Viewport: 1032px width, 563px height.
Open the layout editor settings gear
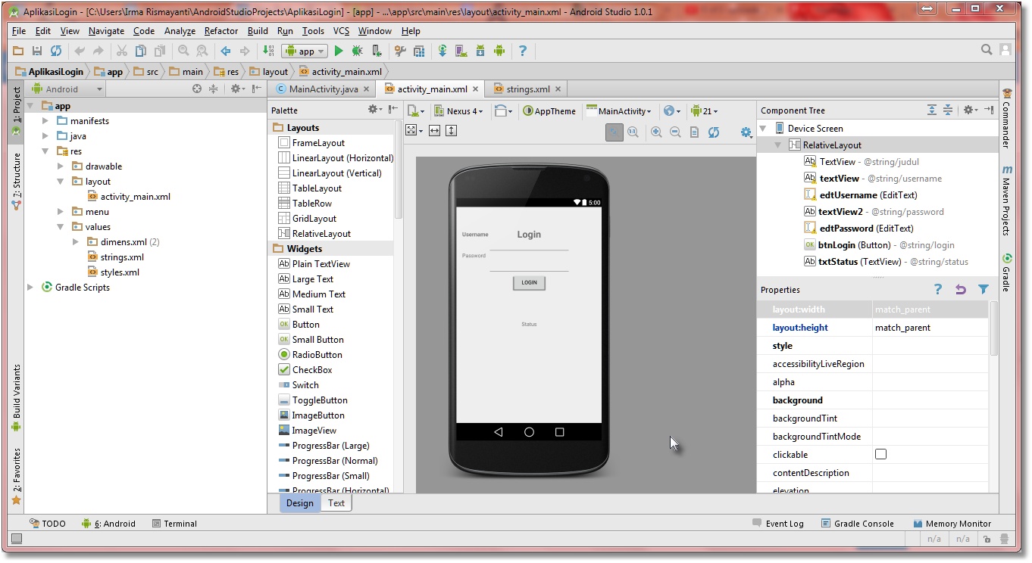(x=746, y=132)
